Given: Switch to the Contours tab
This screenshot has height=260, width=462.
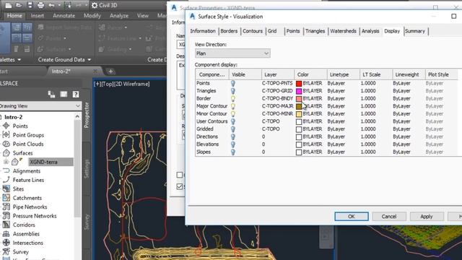Looking at the screenshot, I should (x=253, y=31).
